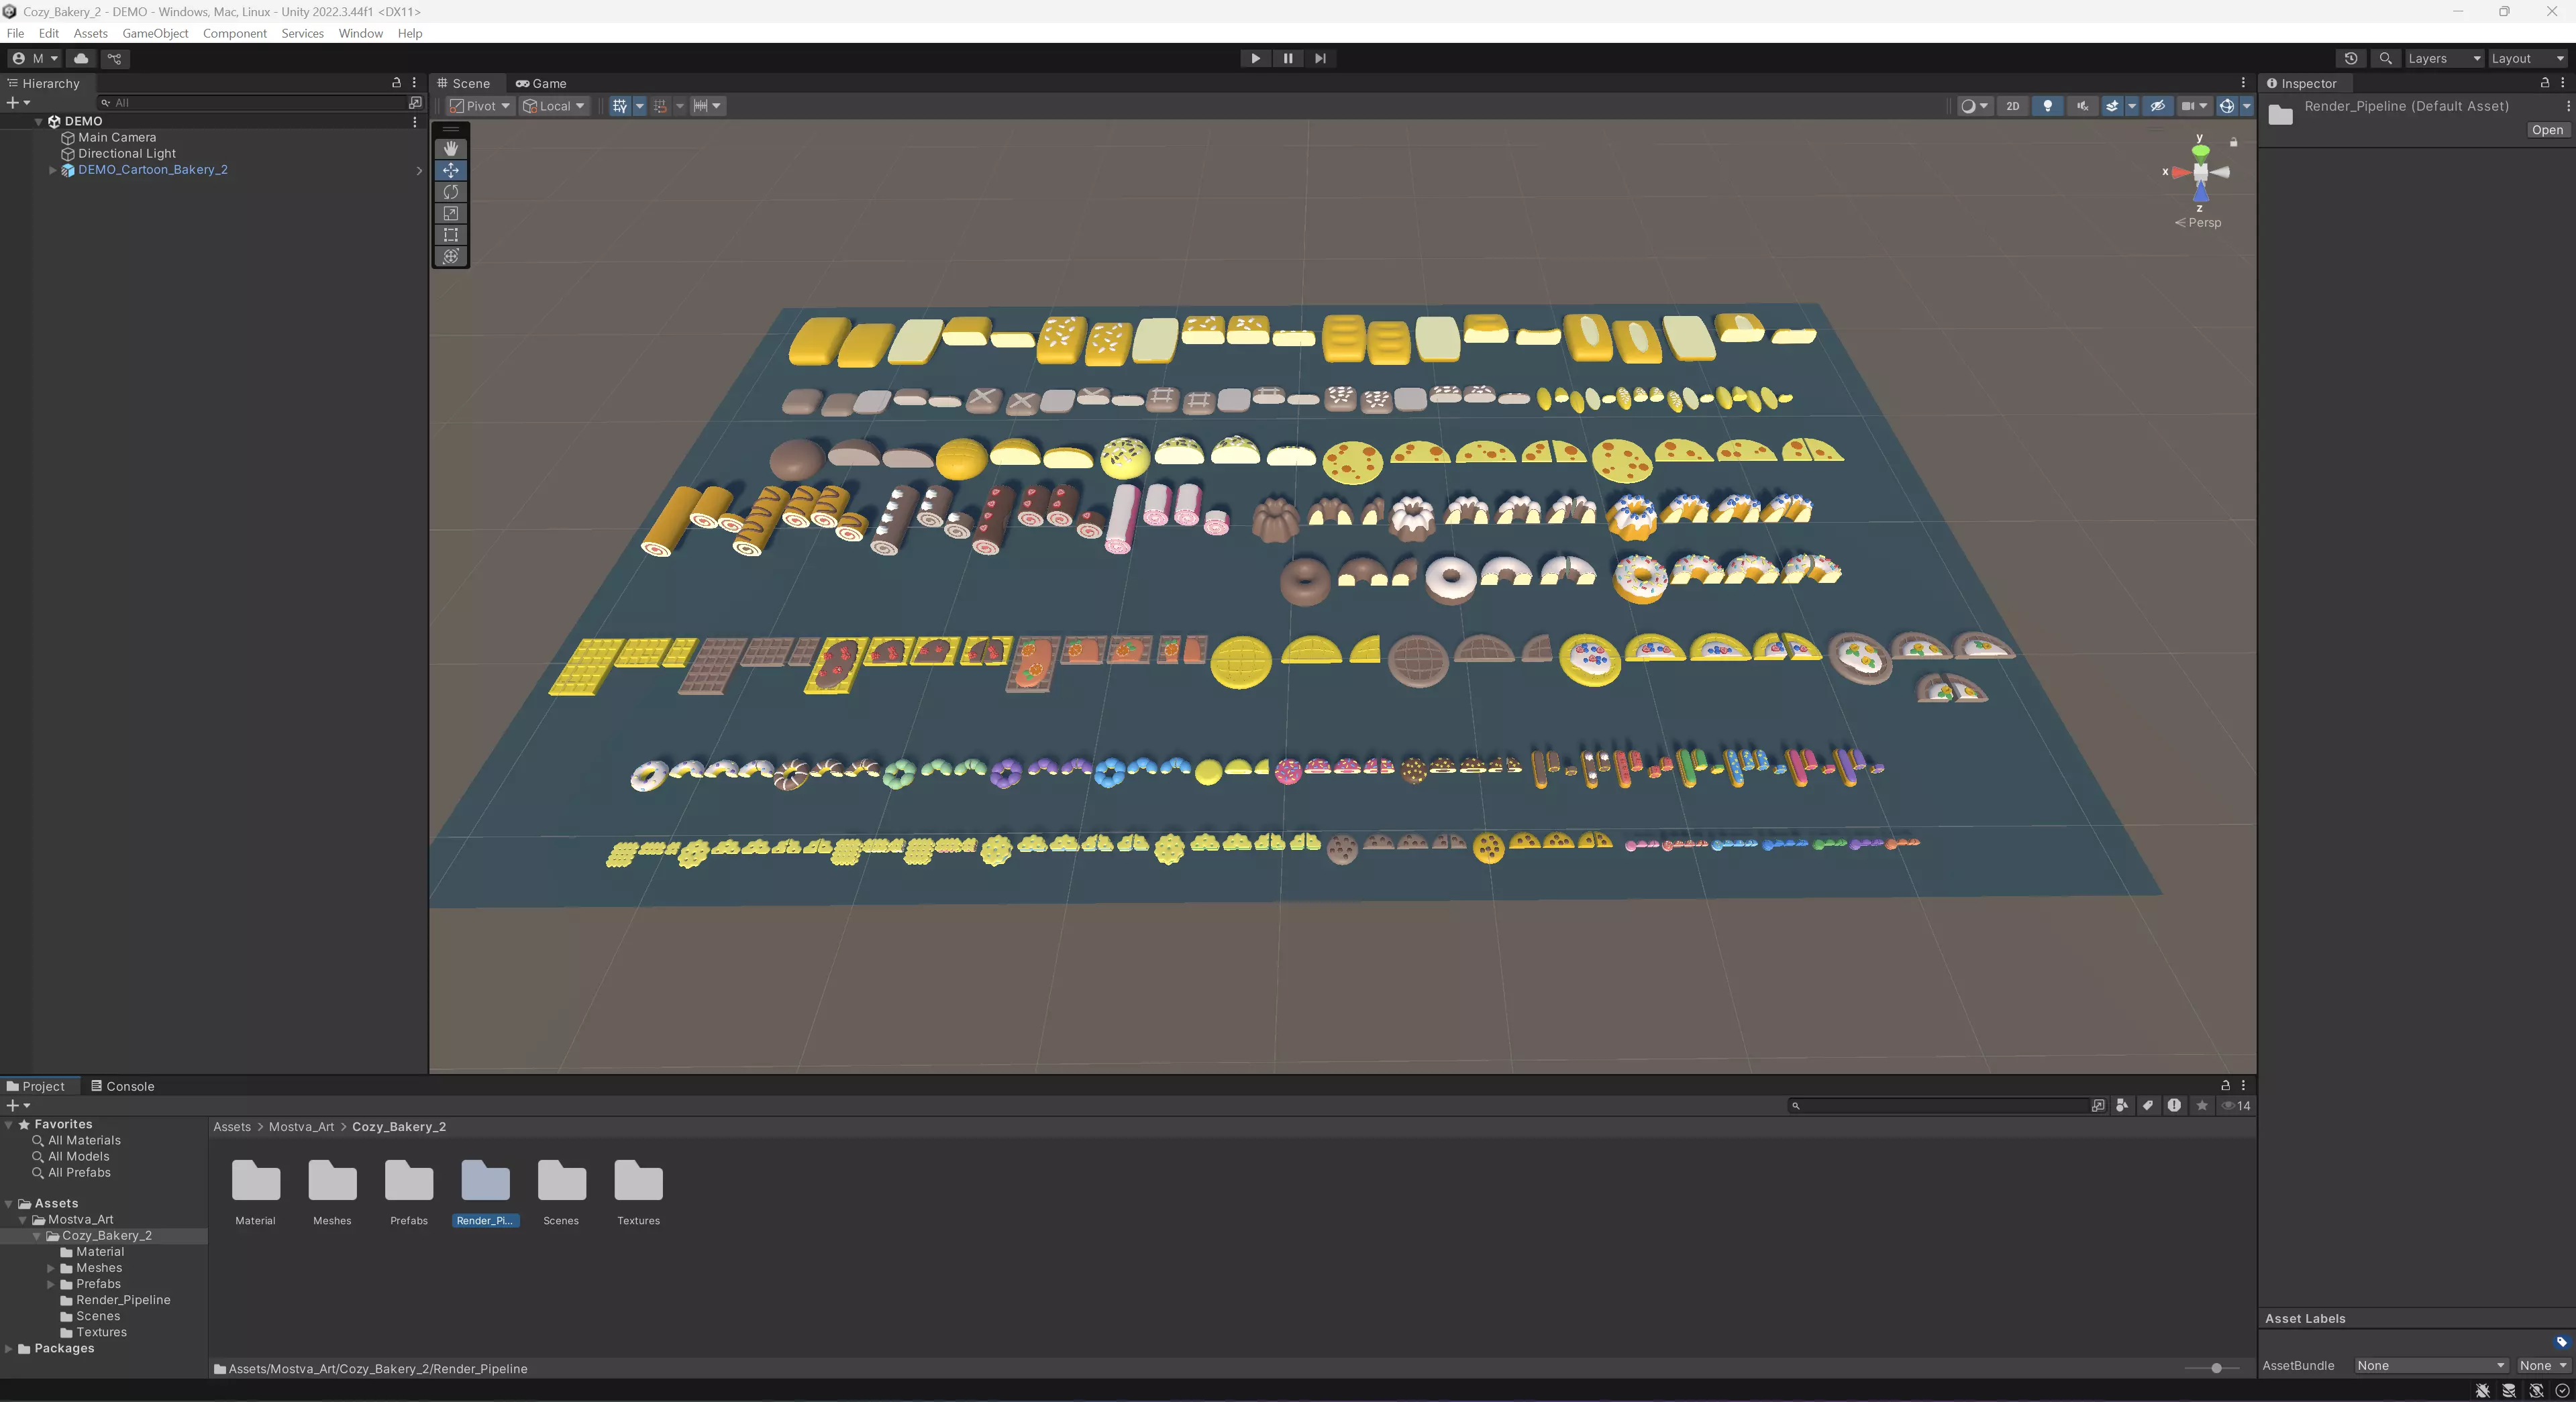
Task: Select the Scale tool
Action: tap(451, 214)
